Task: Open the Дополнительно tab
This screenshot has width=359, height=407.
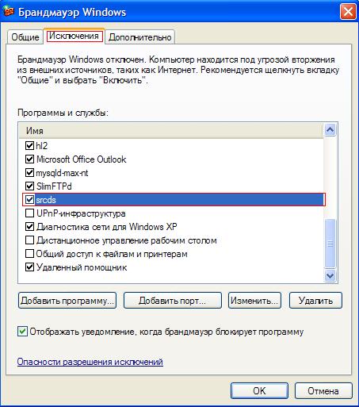Action: [x=140, y=37]
